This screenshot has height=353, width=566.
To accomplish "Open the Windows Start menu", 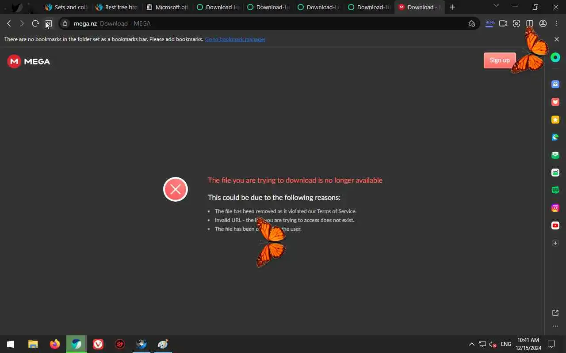I will pos(11,344).
